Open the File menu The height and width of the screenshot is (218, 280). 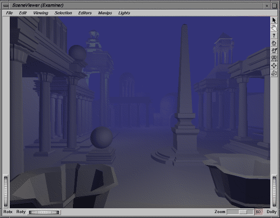click(9, 13)
